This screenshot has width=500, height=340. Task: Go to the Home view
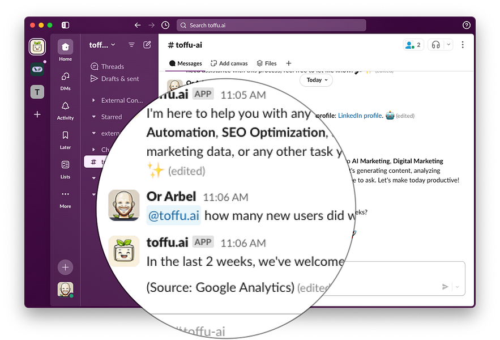click(65, 50)
